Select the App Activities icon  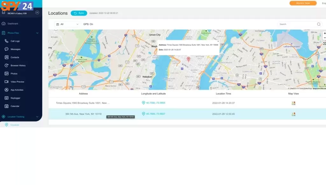click(6, 90)
